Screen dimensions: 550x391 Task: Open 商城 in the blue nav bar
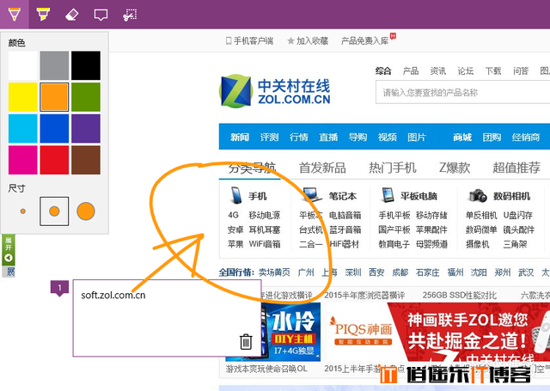(x=462, y=137)
